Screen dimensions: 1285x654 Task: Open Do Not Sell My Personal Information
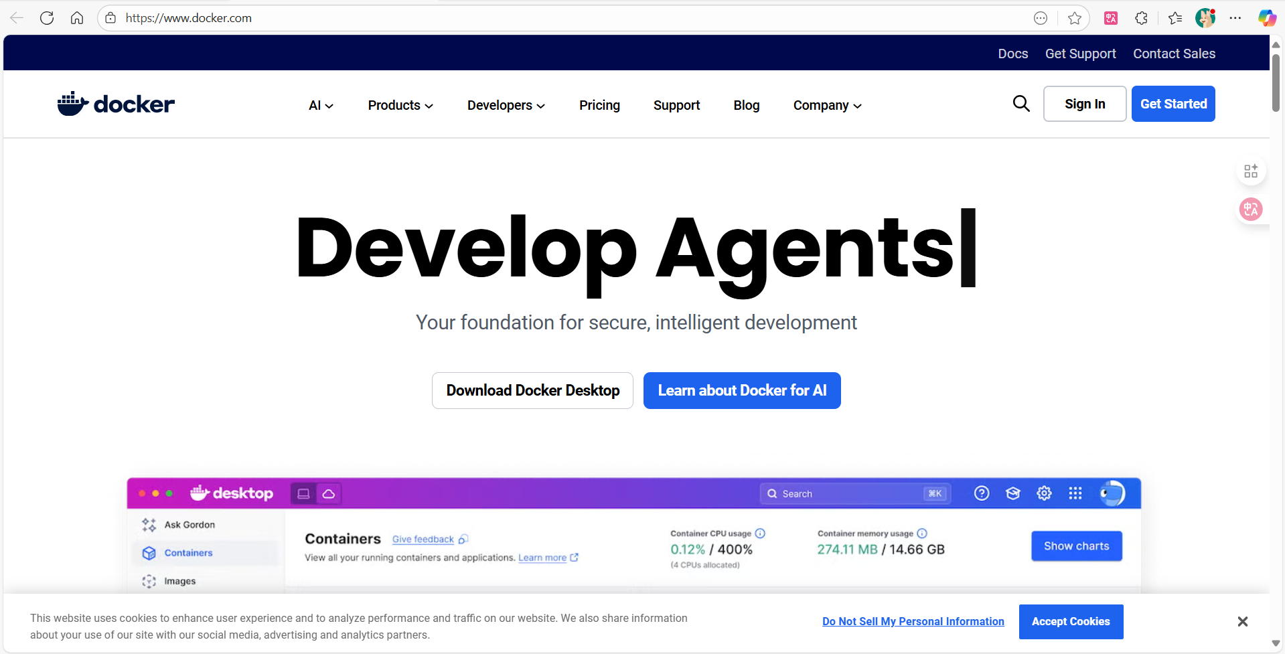913,622
